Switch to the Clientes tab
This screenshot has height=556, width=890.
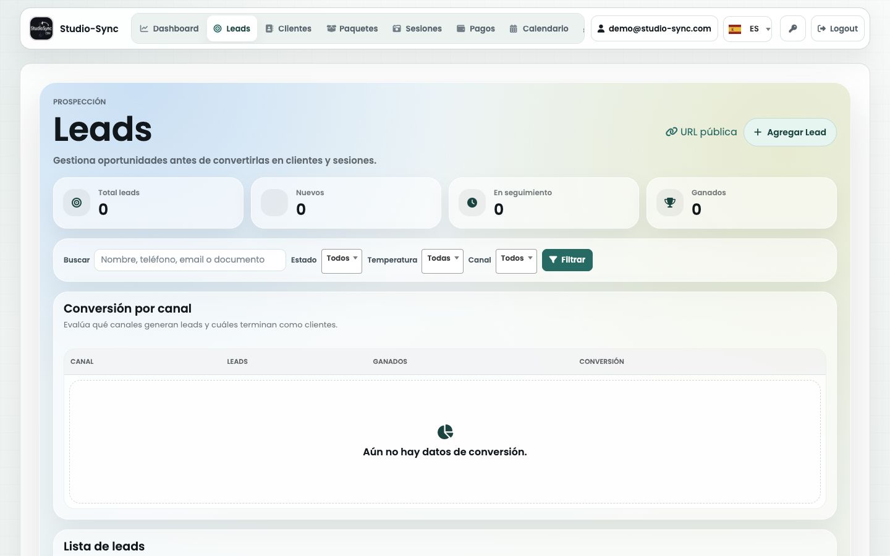289,28
